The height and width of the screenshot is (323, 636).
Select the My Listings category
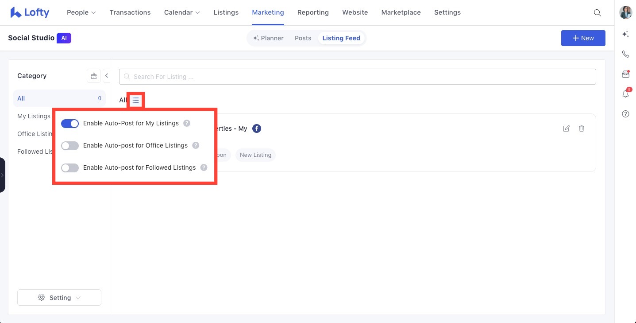34,116
